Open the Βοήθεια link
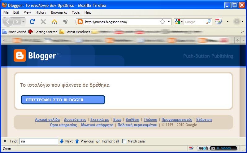Viewport: 247px width, 153px height. click(132, 120)
